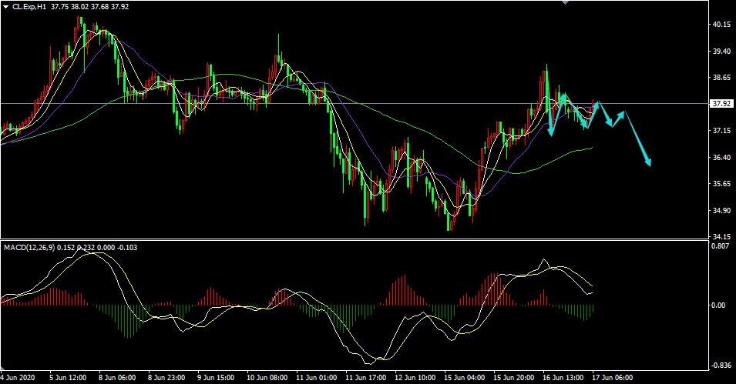Image resolution: width=736 pixels, height=384 pixels.
Task: Click the 0.00 MACD scale value
Action: [718, 306]
